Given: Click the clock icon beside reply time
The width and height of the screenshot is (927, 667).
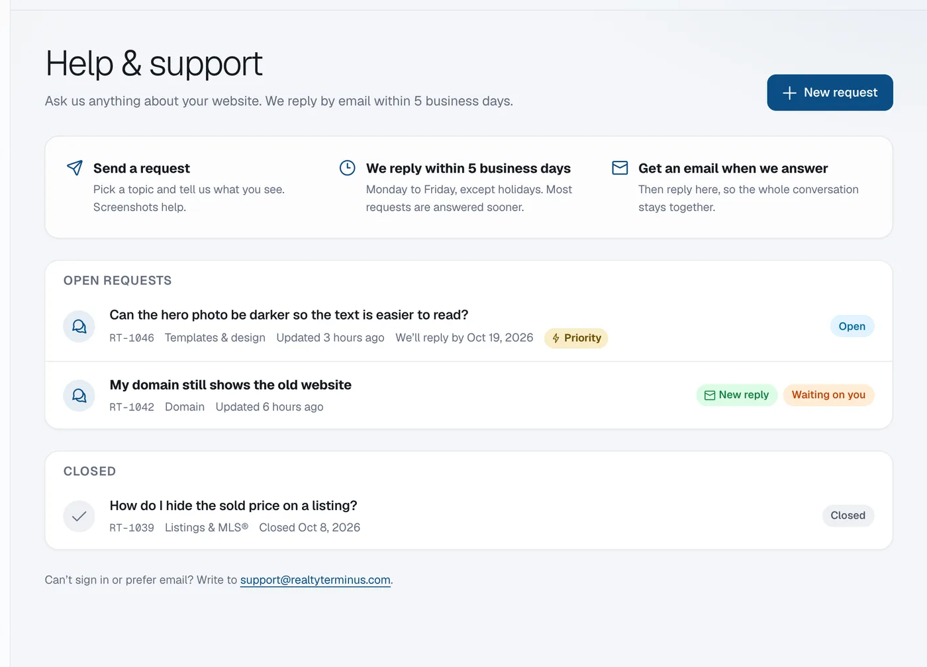Looking at the screenshot, I should tap(348, 168).
